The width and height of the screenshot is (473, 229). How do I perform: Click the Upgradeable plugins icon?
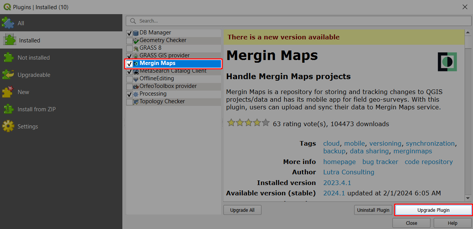coord(8,75)
